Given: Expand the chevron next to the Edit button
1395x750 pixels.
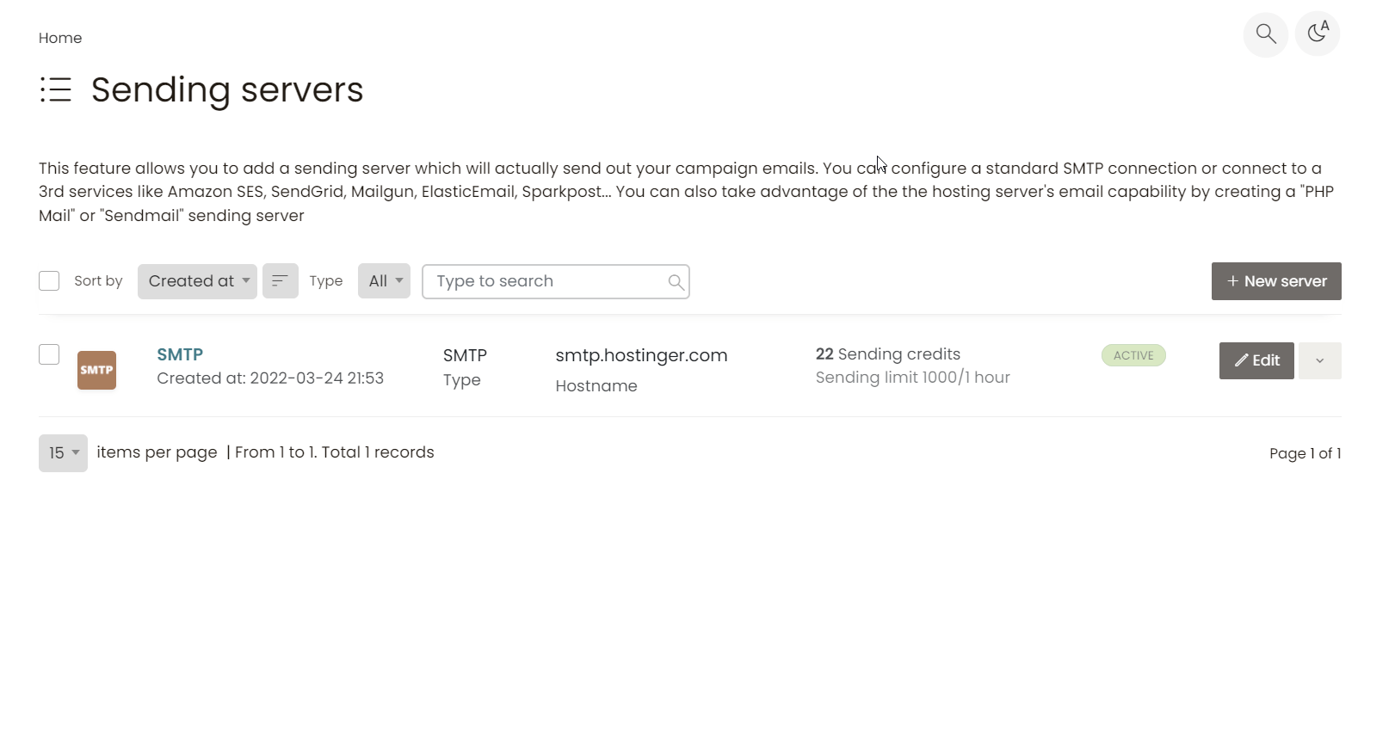Looking at the screenshot, I should (1318, 360).
